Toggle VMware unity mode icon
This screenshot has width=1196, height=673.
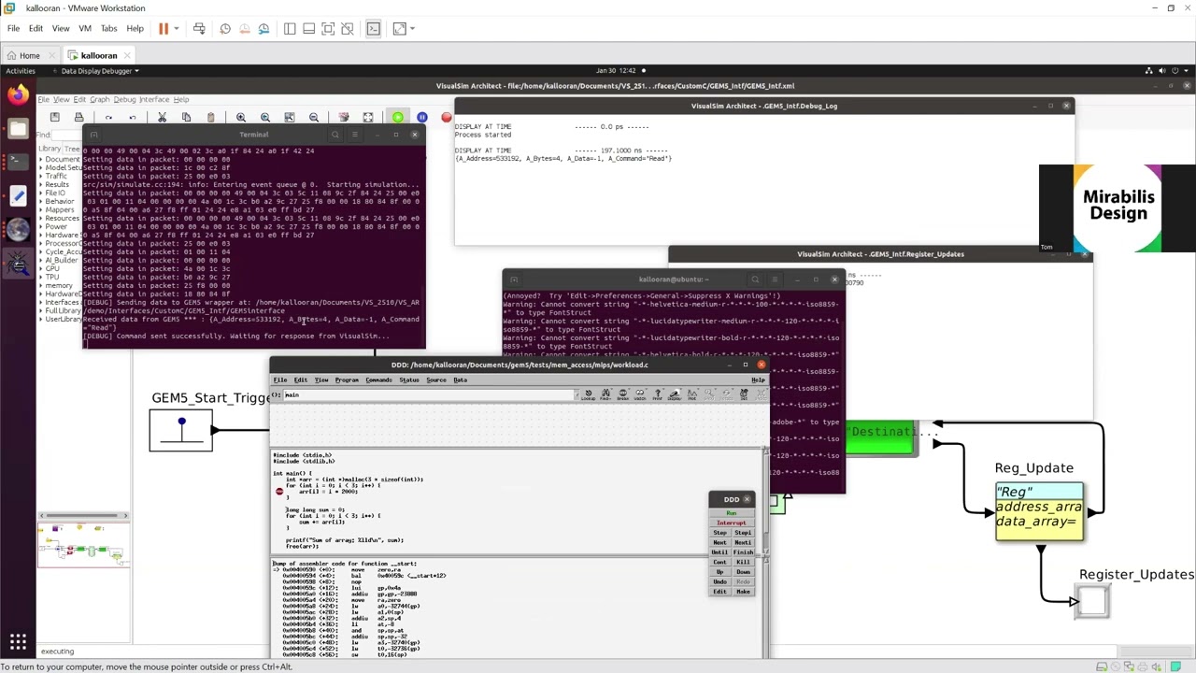tap(348, 29)
